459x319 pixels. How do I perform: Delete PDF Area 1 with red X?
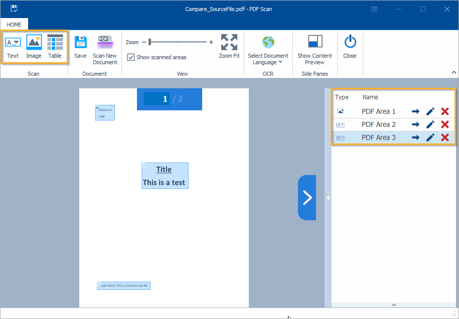tap(444, 111)
